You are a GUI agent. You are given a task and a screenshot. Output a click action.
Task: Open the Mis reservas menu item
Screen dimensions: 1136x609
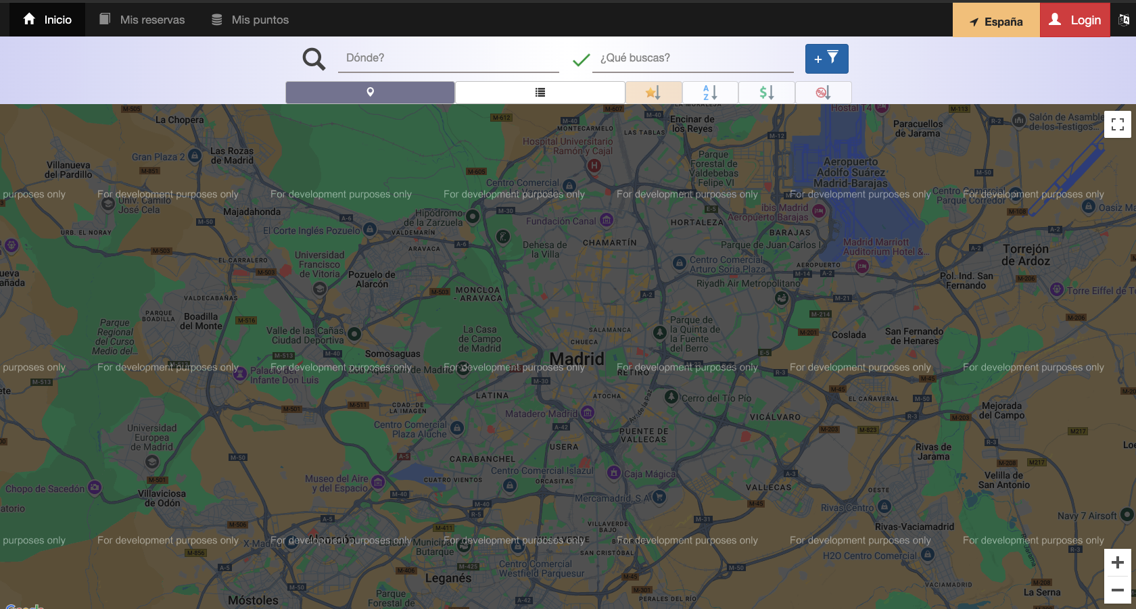(x=142, y=20)
